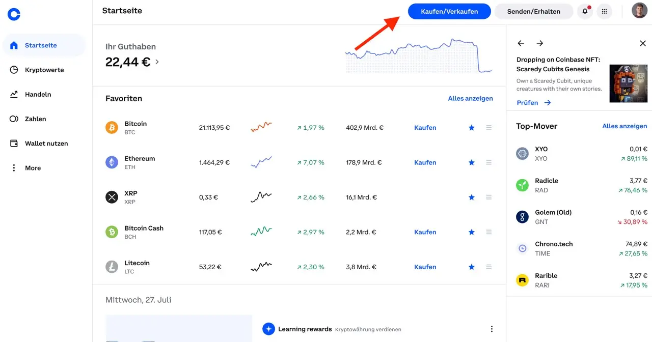Image resolution: width=652 pixels, height=342 pixels.
Task: Go to previous promo card arrow
Action: 521,43
